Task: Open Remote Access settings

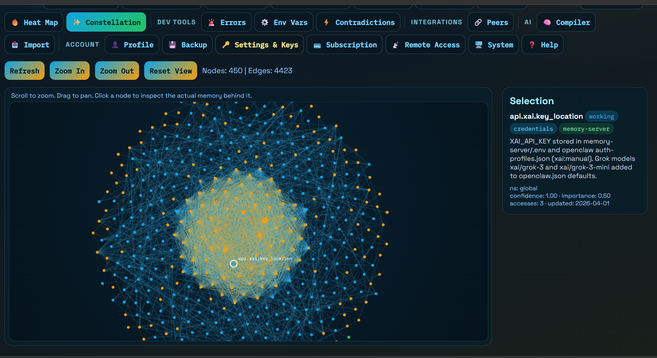Action: (x=425, y=45)
